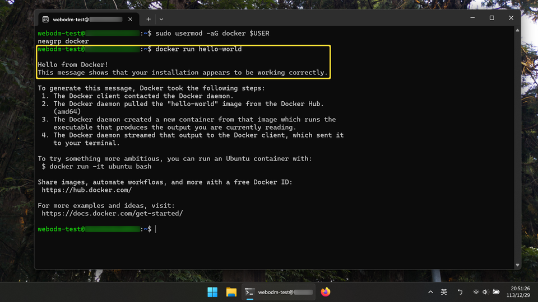Open the volume tray icon
This screenshot has height=302, width=538.
coord(485,292)
